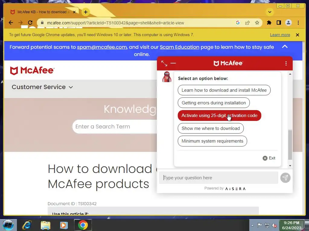The height and width of the screenshot is (231, 309).
Task: Click the padlock site info icon
Action: [x=42, y=23]
